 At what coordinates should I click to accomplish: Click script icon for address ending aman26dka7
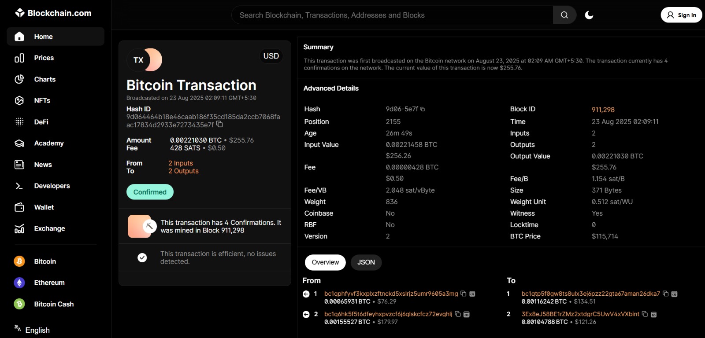tap(674, 294)
